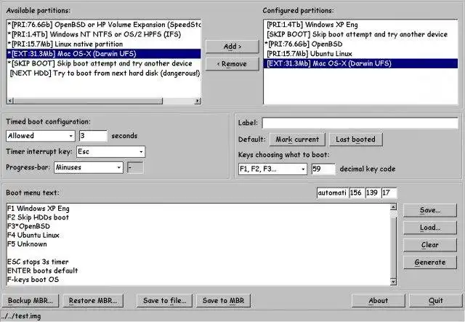Click the Backup MBR... button
Viewport: 465px width, 322px height.
pos(31,301)
